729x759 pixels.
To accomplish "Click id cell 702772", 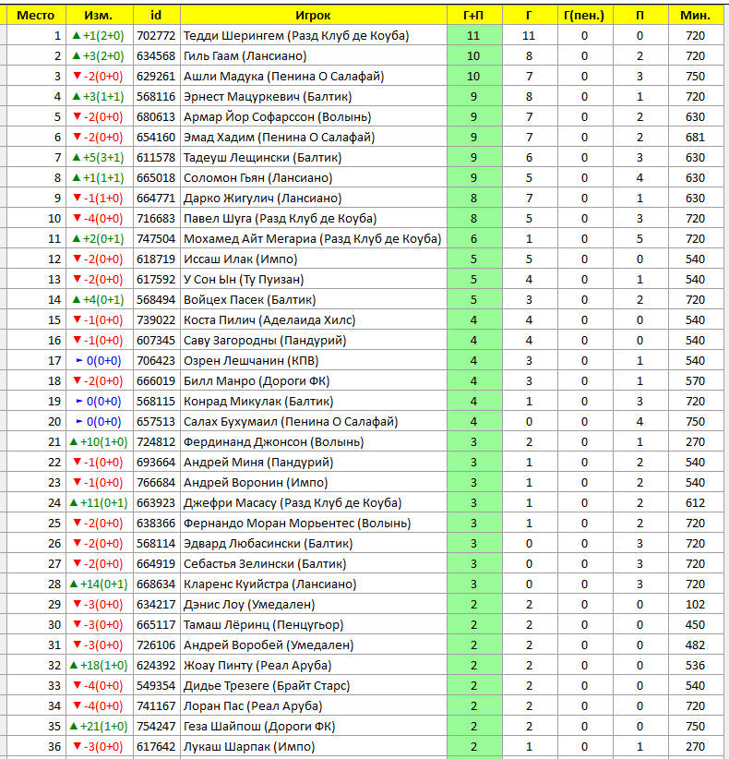I will point(156,35).
